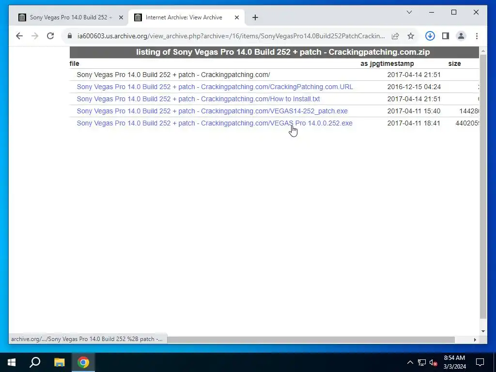This screenshot has width=496, height=372.
Task: Click the vertical scrollbar up arrow
Action: click(483, 50)
